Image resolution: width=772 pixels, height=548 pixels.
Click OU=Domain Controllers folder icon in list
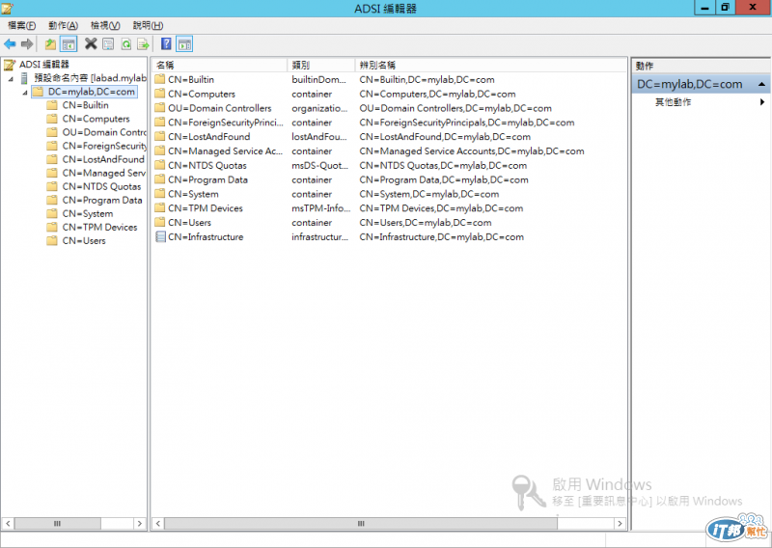coord(160,108)
